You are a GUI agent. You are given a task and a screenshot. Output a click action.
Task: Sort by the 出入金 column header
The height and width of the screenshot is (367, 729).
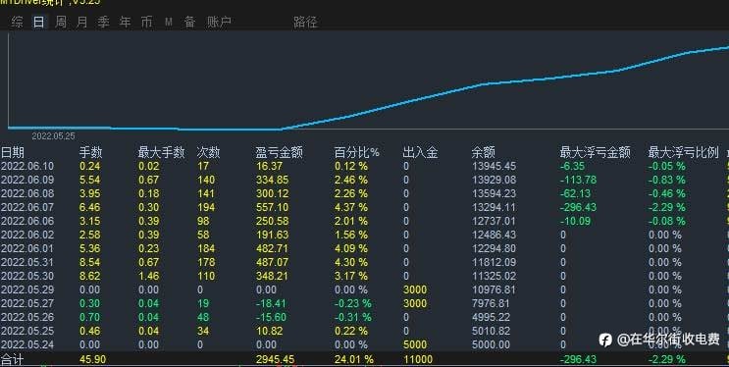420,152
